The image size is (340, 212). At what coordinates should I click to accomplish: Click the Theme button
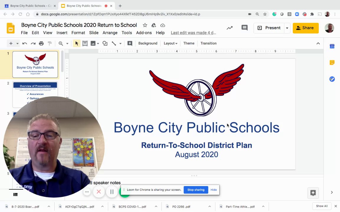(x=189, y=44)
